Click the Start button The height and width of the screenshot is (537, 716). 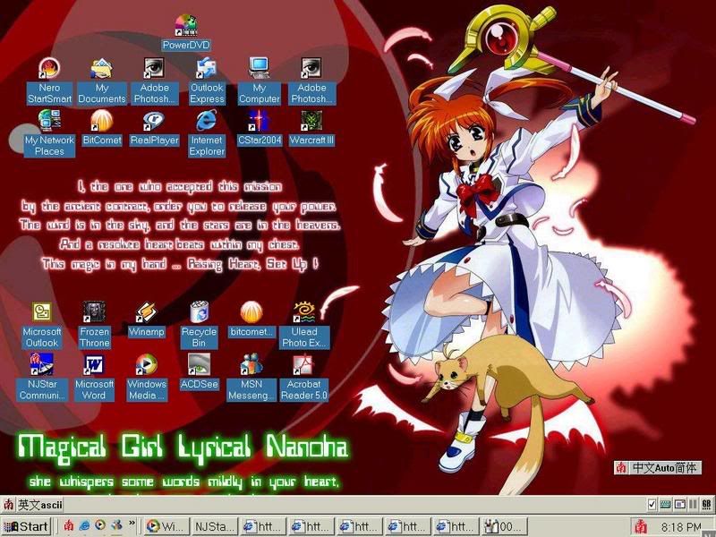click(27, 526)
